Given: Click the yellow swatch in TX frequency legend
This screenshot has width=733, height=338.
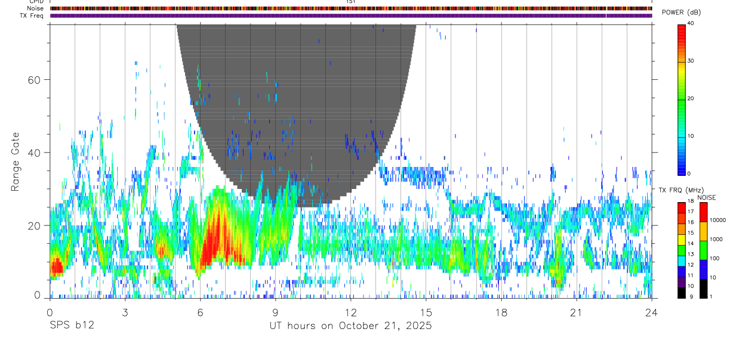Looking at the screenshot, I should tap(682, 239).
